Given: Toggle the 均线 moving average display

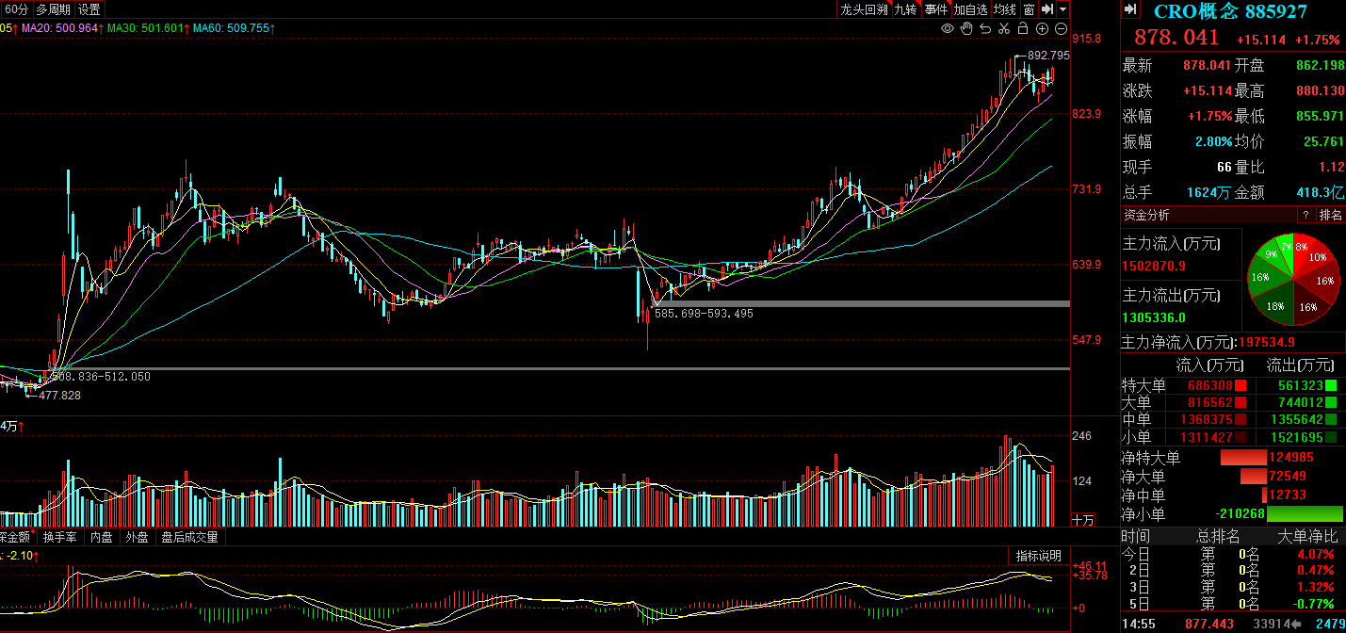Looking at the screenshot, I should (1005, 9).
